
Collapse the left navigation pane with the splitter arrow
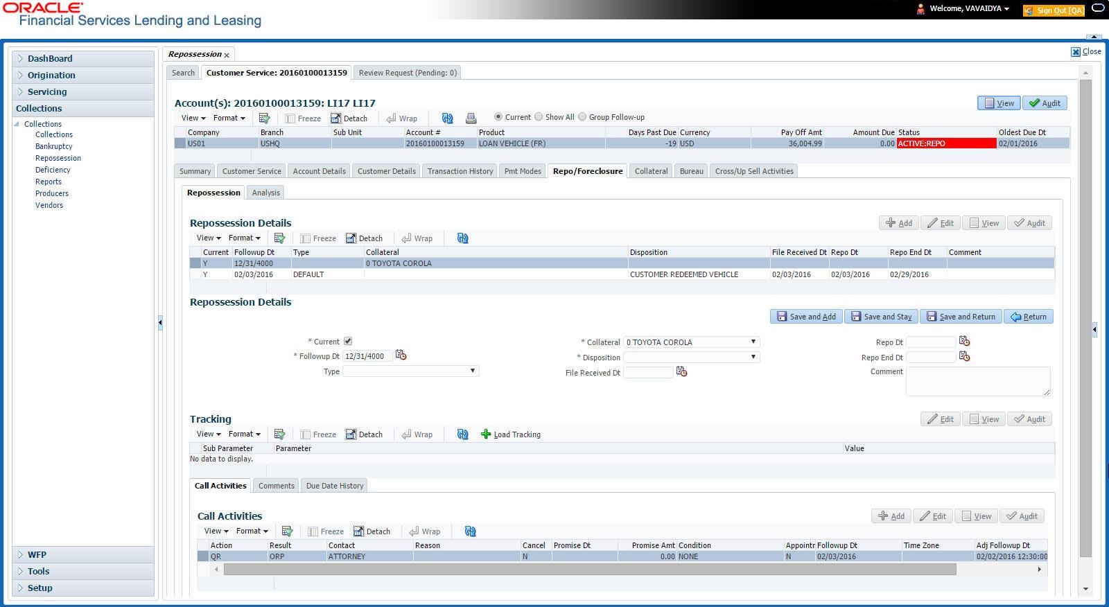coord(160,322)
